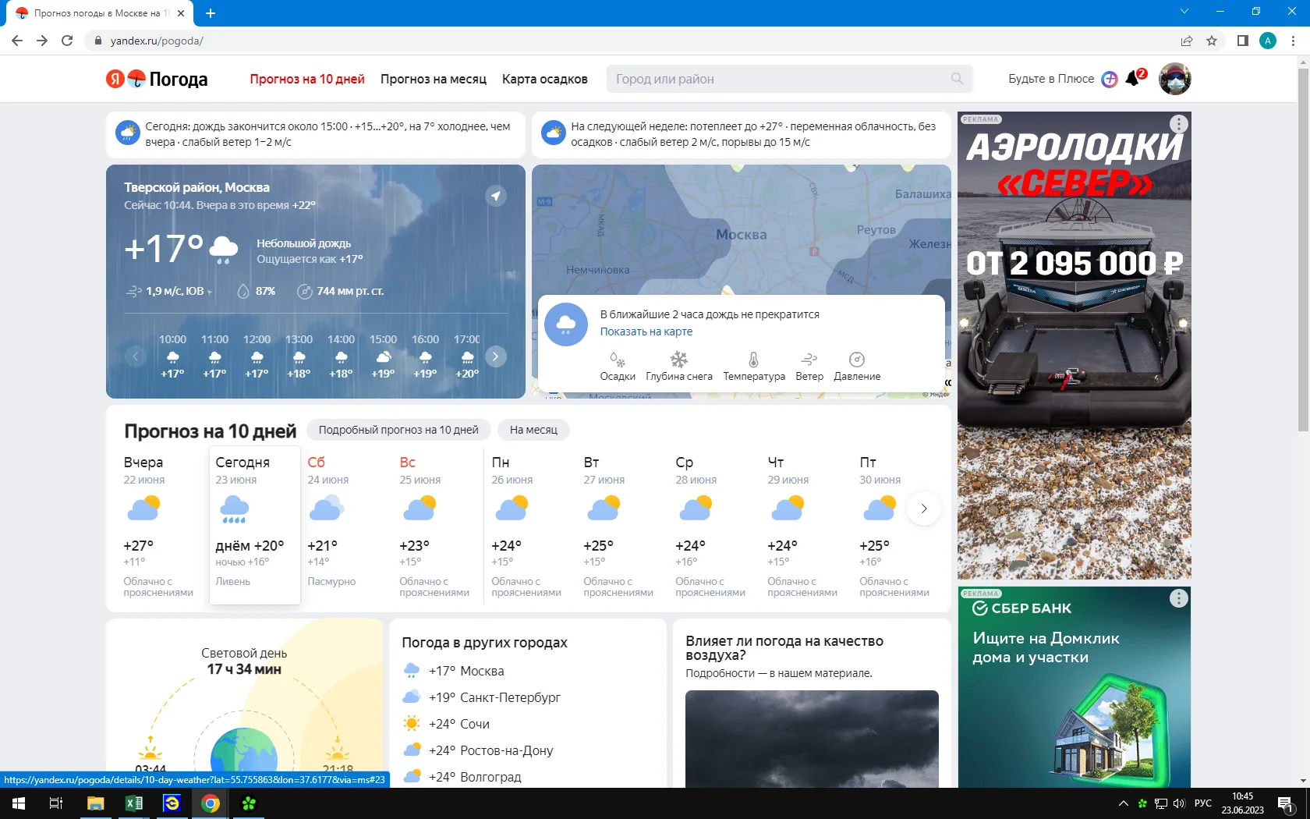1310x819 pixels.
Task: Open the air quality article headline
Action: 784,647
